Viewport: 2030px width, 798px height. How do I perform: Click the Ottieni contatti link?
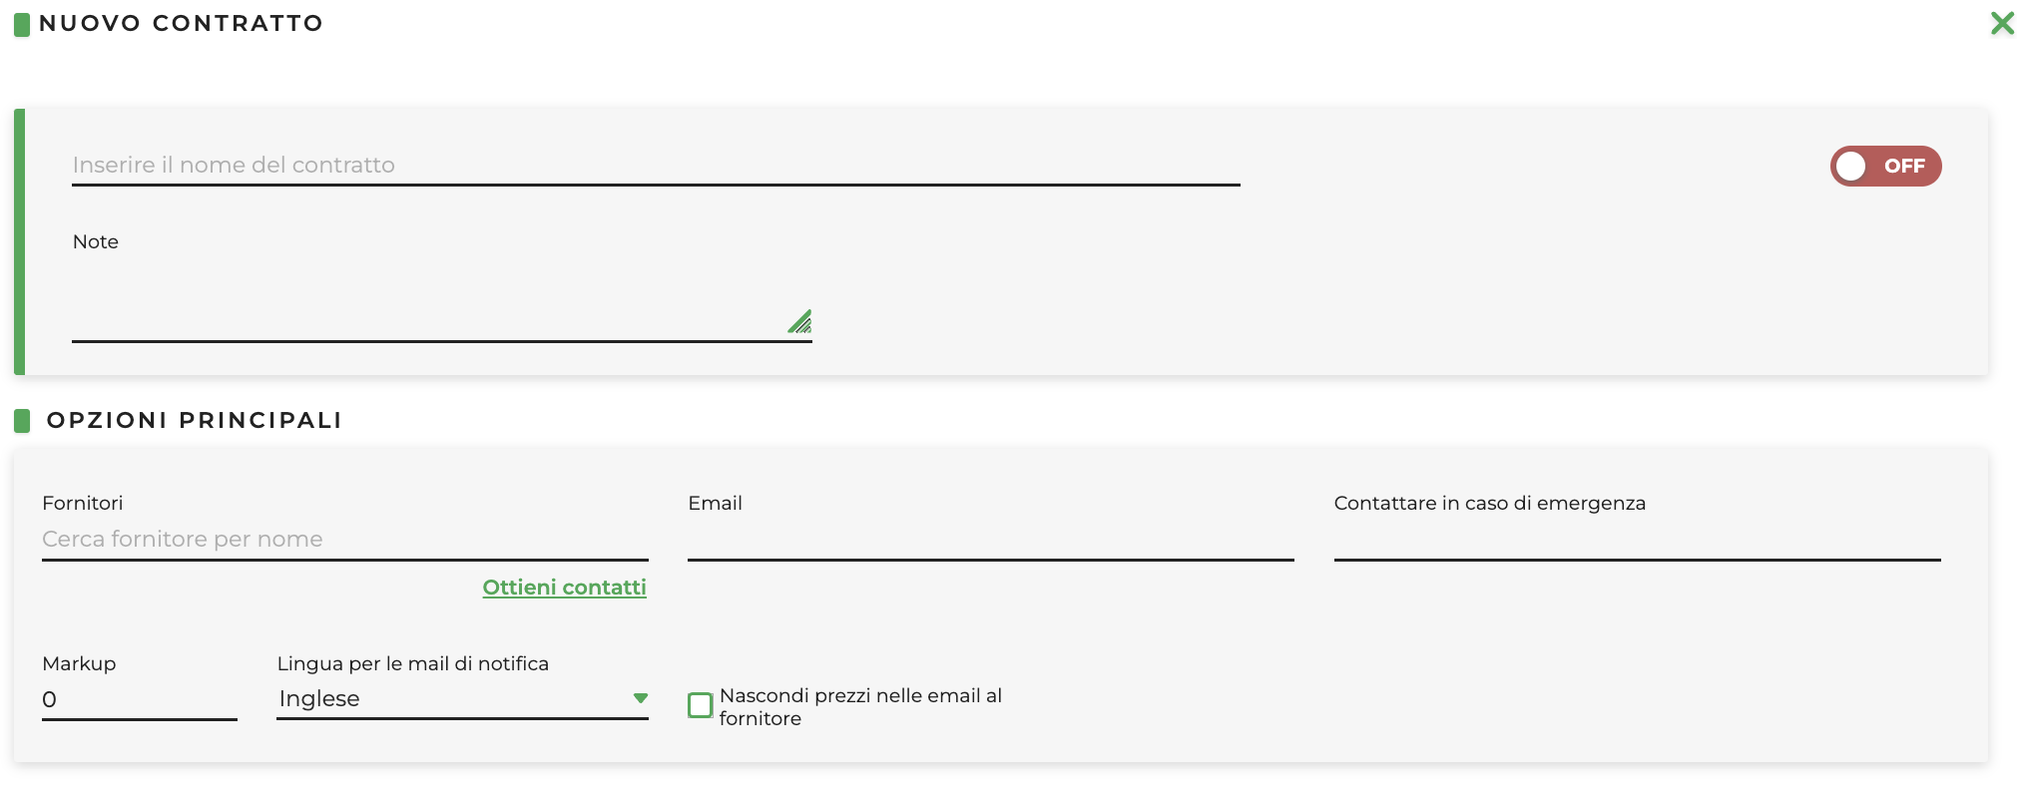(x=564, y=588)
